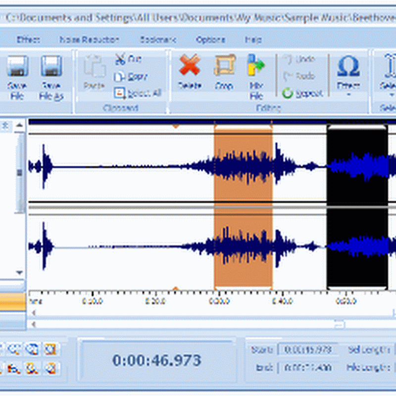Cut the selected audio with scissors icon
The width and height of the screenshot is (396, 396).
120,59
